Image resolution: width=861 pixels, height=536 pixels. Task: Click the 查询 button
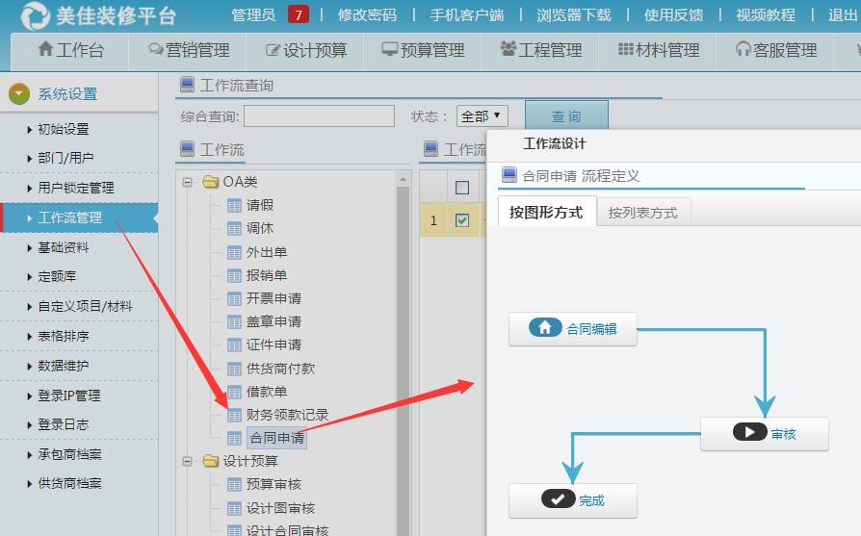click(566, 116)
